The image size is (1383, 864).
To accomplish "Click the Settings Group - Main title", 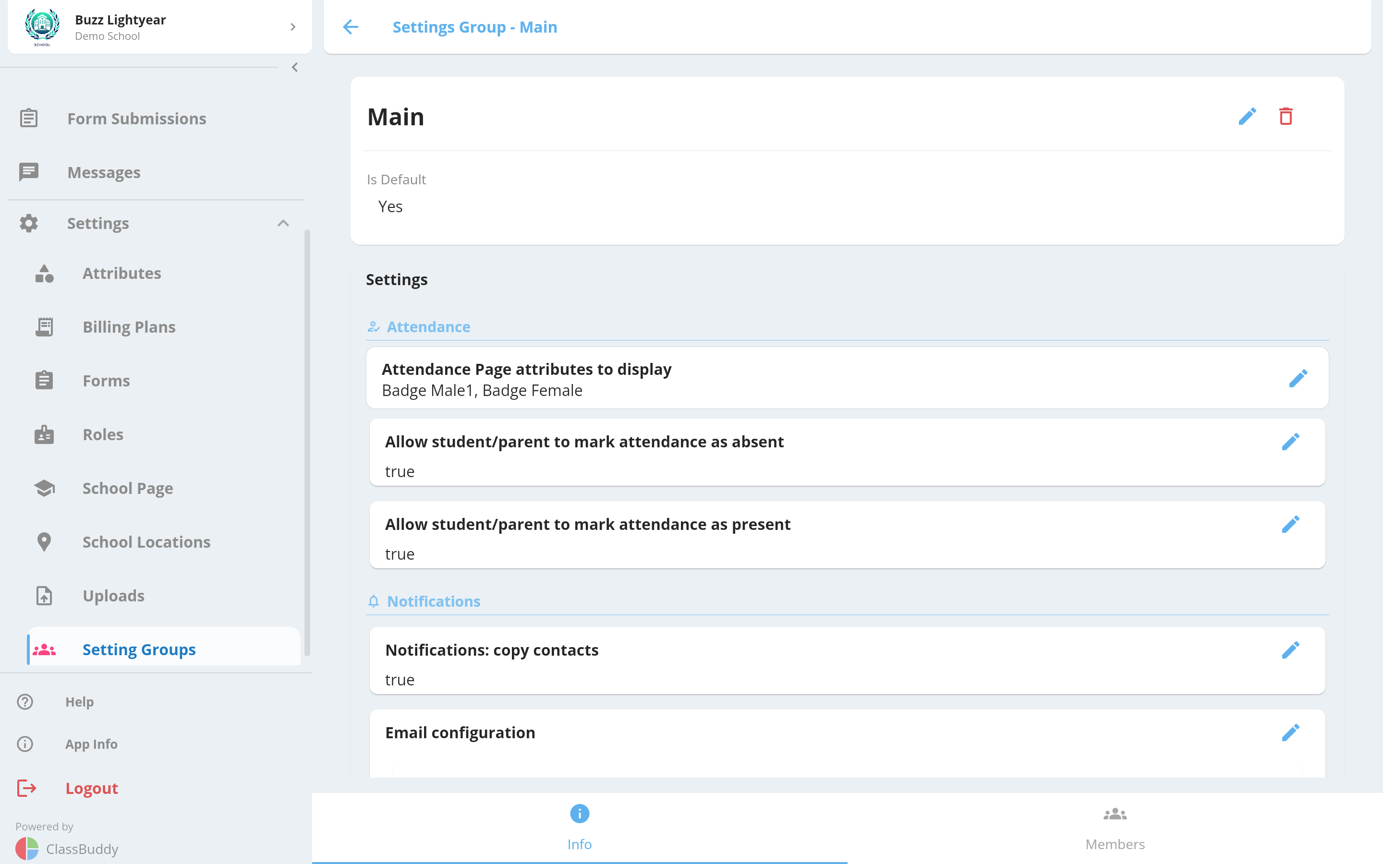I will coord(475,27).
